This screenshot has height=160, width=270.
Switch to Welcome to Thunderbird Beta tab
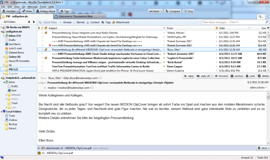(x=76, y=17)
